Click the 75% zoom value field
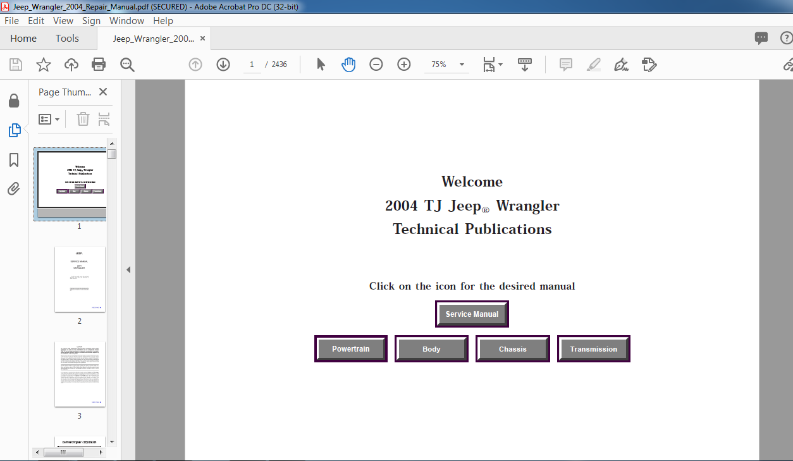Viewport: 793px width, 461px height. (x=439, y=65)
